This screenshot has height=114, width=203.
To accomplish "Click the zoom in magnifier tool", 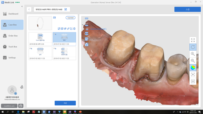I will pos(193,54).
